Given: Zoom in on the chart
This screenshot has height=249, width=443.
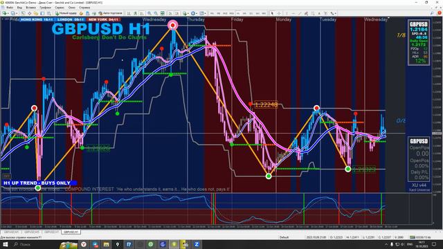Looking at the screenshot, I should [x=150, y=13].
